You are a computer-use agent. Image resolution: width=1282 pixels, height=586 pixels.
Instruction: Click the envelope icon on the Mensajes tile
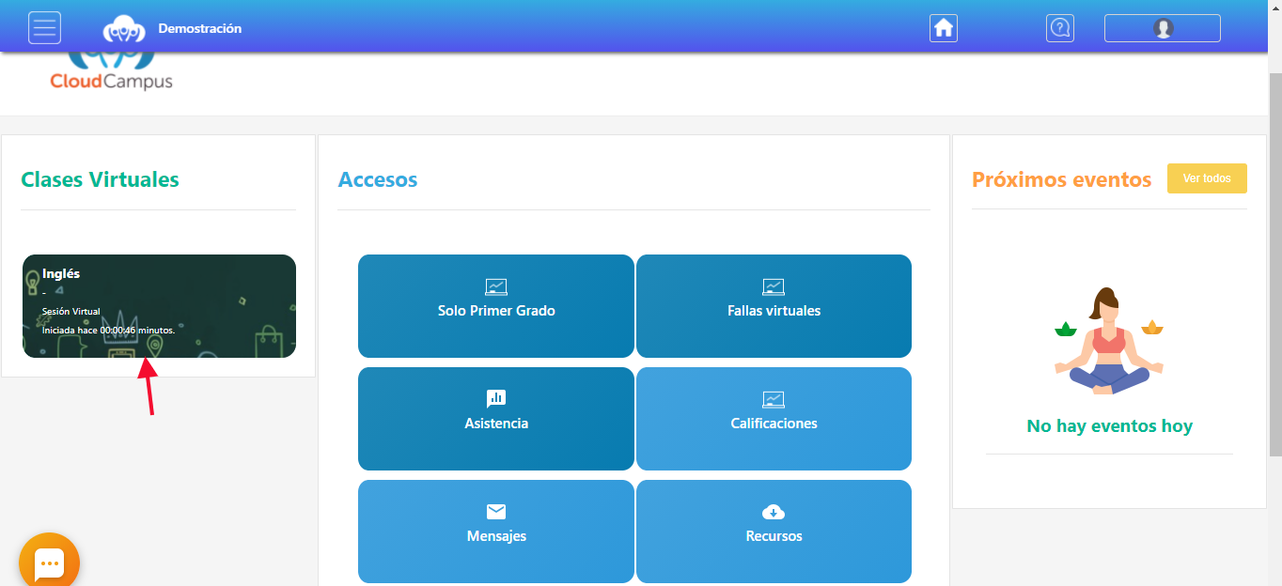coord(495,512)
